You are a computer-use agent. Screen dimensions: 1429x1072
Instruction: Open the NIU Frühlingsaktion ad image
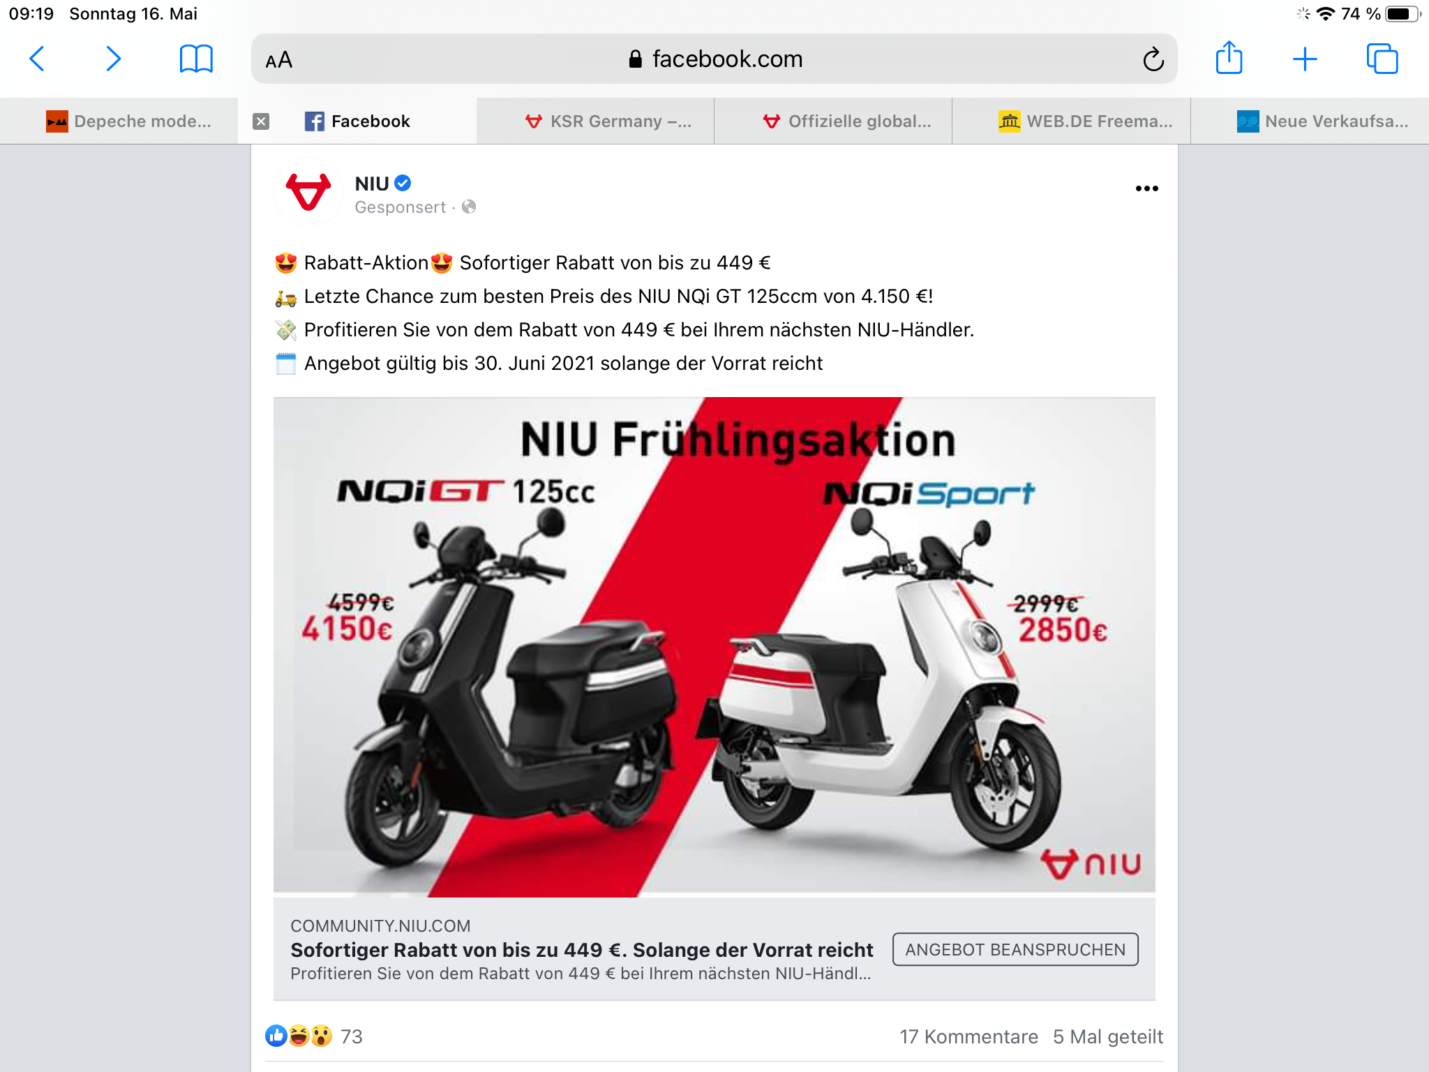pos(714,647)
